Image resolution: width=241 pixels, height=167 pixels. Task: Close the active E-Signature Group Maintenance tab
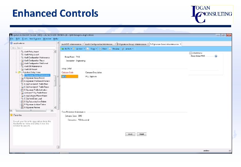pos(181,44)
